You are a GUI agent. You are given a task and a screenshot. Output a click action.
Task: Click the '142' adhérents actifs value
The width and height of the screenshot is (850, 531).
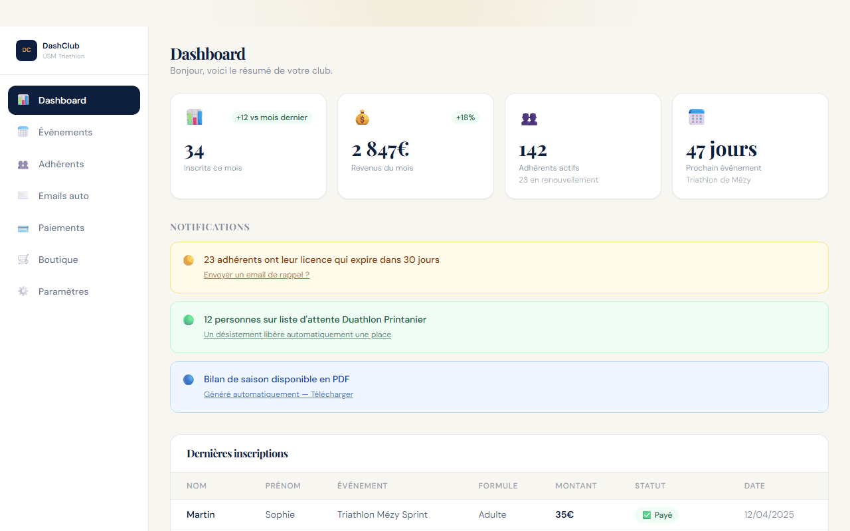(x=533, y=151)
